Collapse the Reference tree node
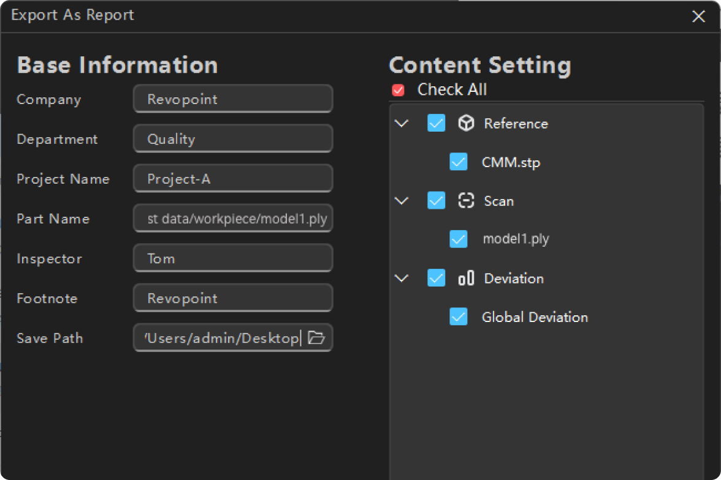The height and width of the screenshot is (480, 721). [x=402, y=124]
